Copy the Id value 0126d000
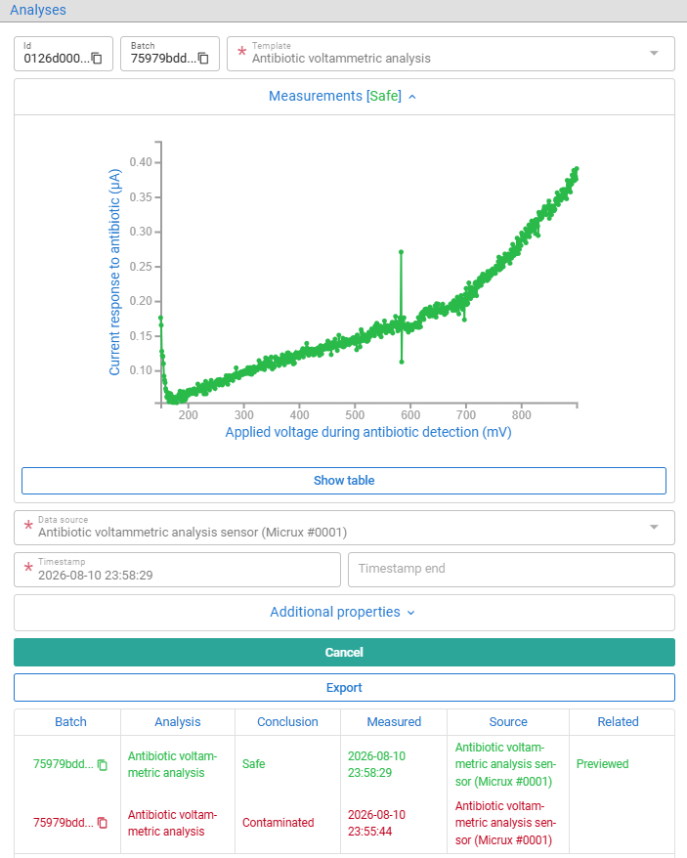The image size is (687, 858). tap(97, 58)
